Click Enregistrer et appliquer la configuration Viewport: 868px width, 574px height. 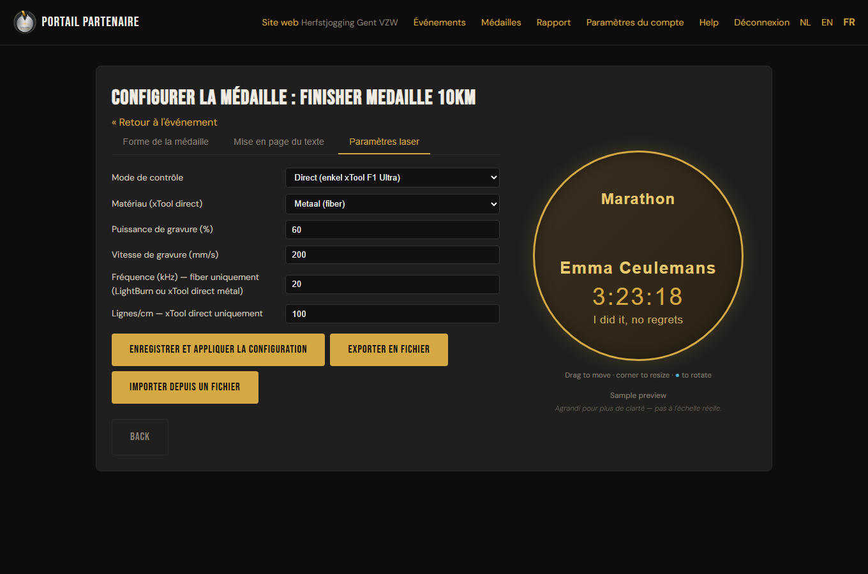coord(218,350)
